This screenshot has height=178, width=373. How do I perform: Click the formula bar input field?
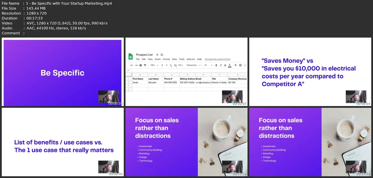pyautogui.click(x=190, y=70)
